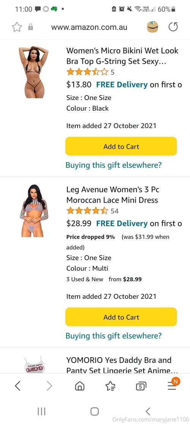This screenshot has height=424, width=190.
Task: Tap the Micro Bikini product thumbnail
Action: point(33,72)
